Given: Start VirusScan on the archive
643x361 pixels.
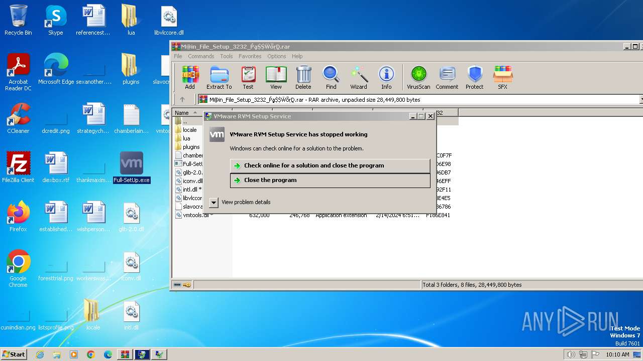Looking at the screenshot, I should (x=418, y=78).
